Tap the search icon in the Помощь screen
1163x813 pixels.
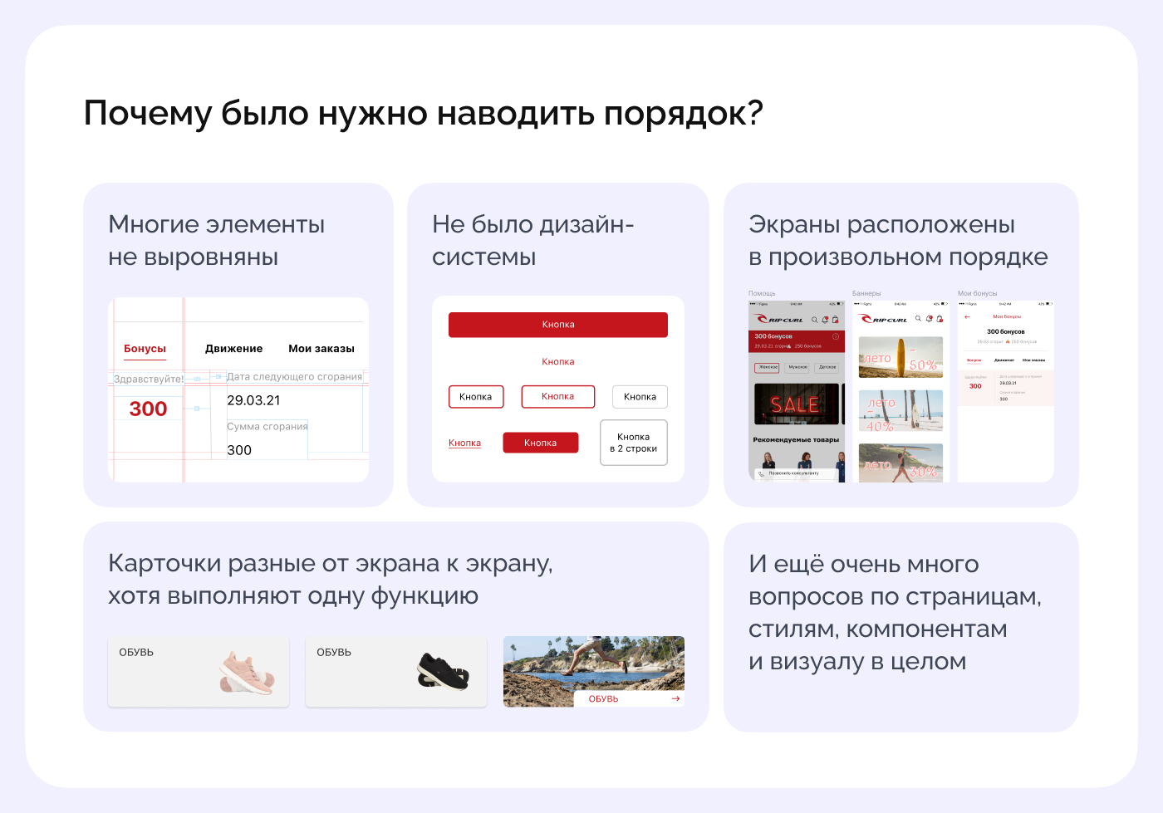814,320
